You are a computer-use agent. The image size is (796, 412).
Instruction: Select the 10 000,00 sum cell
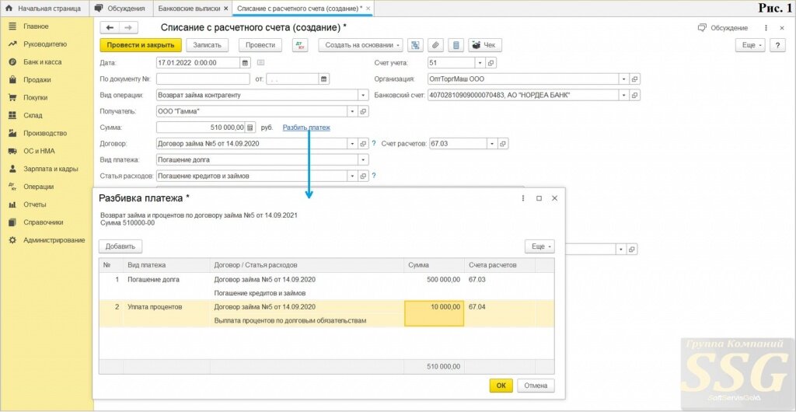point(434,313)
